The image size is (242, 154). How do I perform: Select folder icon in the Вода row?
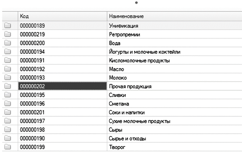8,43
